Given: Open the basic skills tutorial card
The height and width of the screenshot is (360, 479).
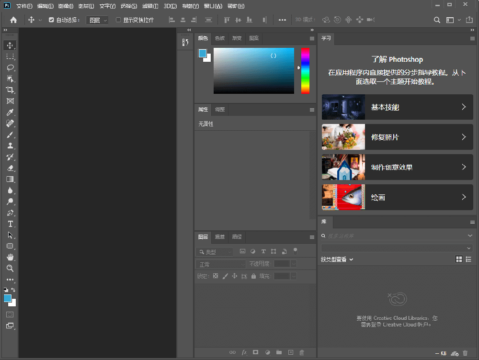Looking at the screenshot, I should [398, 107].
